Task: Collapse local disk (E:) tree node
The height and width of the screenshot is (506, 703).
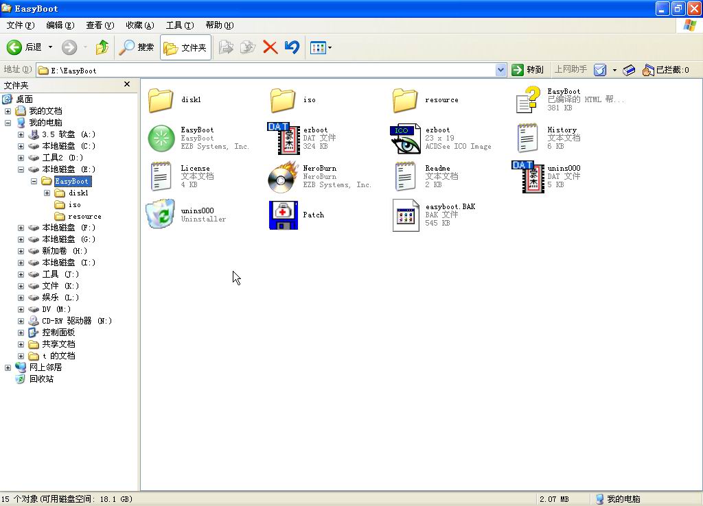Action: point(21,169)
